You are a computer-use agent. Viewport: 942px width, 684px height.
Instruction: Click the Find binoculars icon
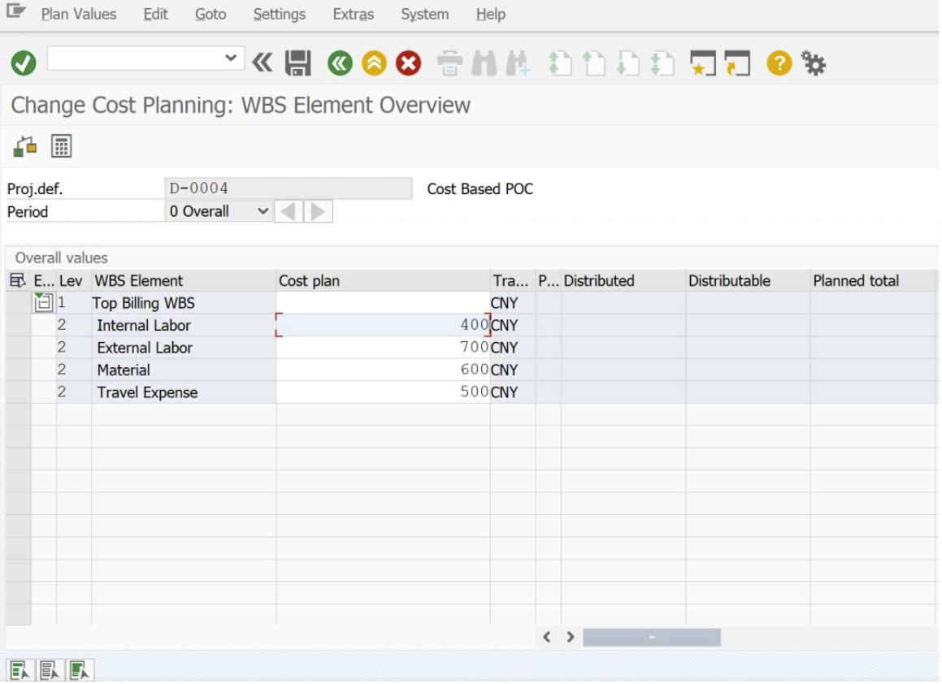[x=484, y=63]
